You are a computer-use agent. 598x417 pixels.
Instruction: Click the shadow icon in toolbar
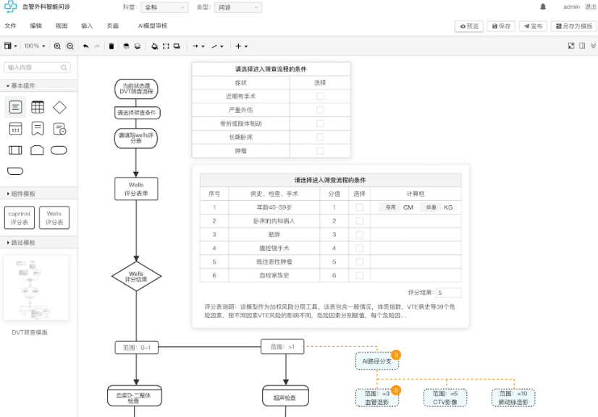click(x=177, y=46)
